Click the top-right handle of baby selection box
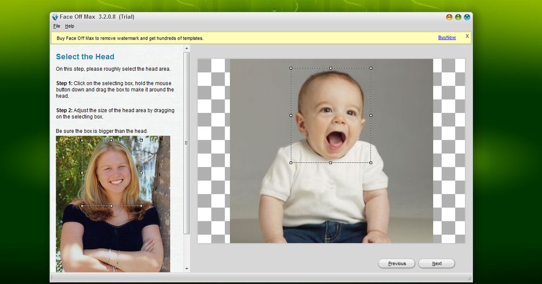Image resolution: width=542 pixels, height=284 pixels. point(371,68)
